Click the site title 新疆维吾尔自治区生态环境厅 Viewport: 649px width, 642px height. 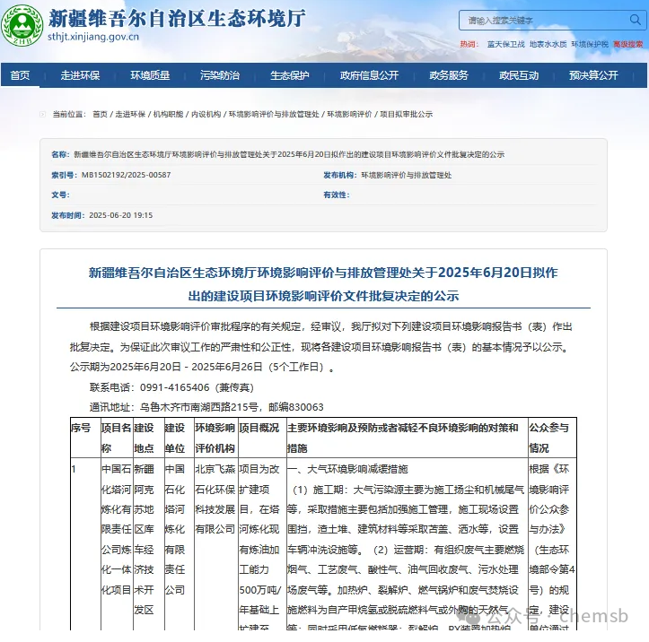point(177,18)
